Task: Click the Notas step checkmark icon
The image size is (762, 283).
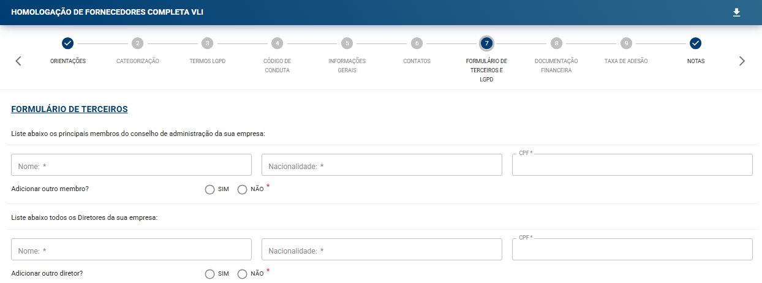Action: point(695,43)
